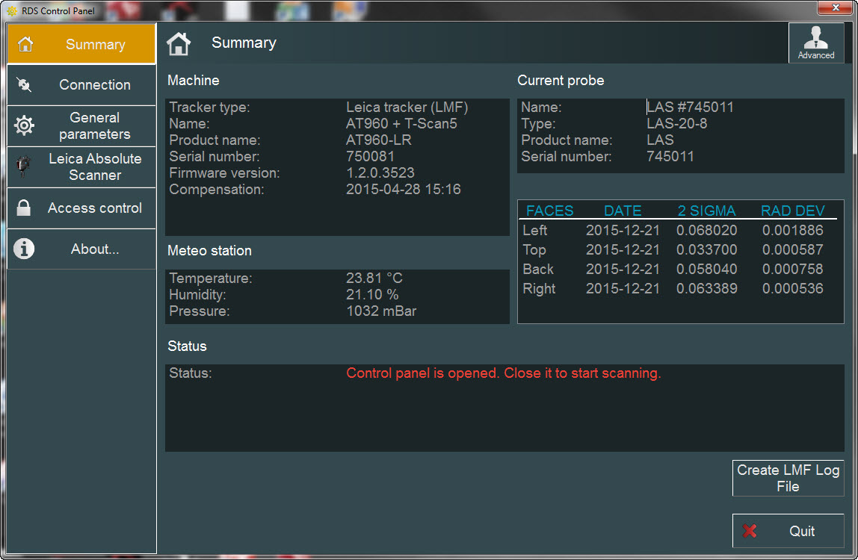Click 2 sigma value 0.068020
Image resolution: width=858 pixels, height=560 pixels.
coord(706,230)
